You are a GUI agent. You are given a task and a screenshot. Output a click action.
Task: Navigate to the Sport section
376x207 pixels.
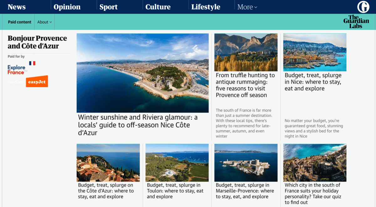pyautogui.click(x=108, y=7)
